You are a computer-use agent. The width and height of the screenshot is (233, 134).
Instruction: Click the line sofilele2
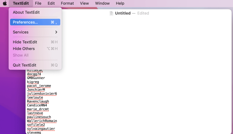click(36, 125)
